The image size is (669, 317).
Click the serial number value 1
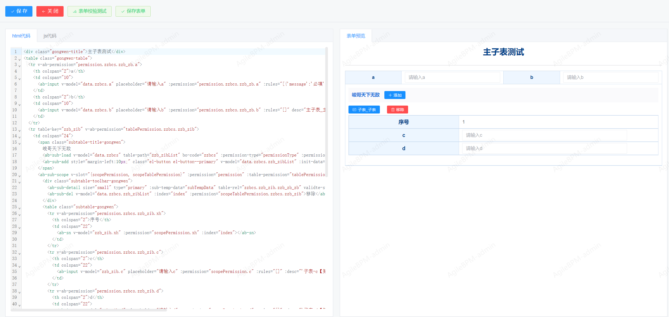tap(463, 122)
